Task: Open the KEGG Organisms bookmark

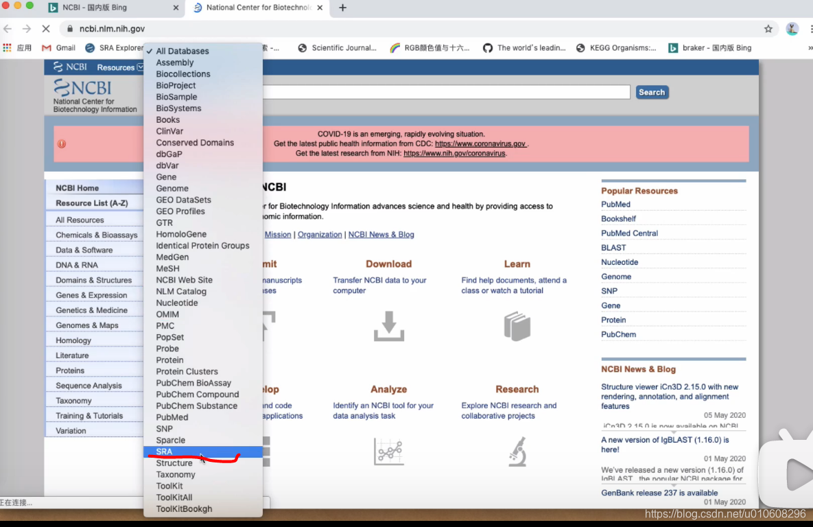Action: tap(616, 48)
